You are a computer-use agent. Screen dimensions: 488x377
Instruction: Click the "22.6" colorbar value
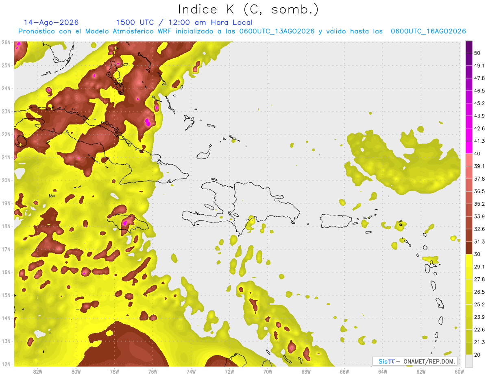479,329
